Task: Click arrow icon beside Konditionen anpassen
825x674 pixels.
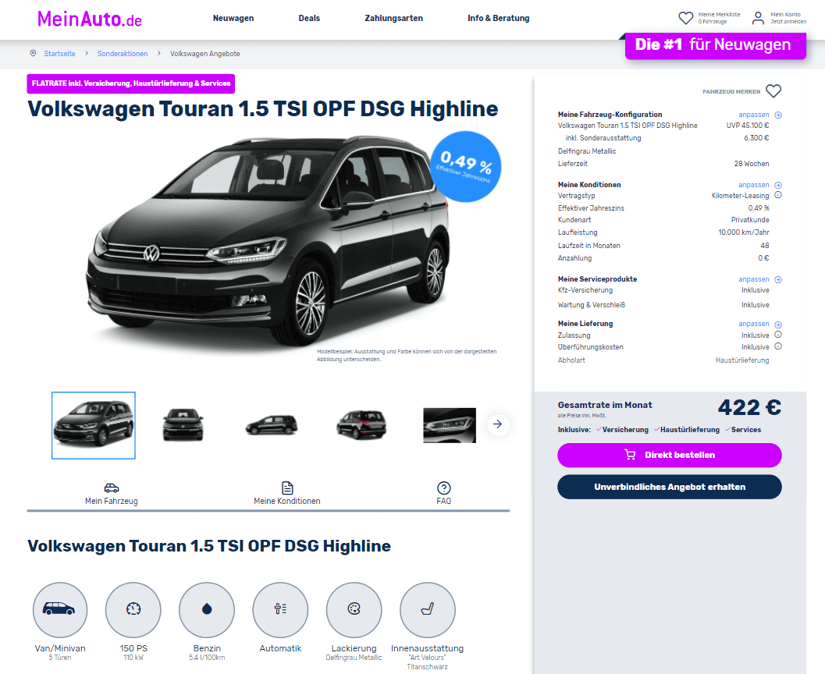Action: tap(778, 185)
